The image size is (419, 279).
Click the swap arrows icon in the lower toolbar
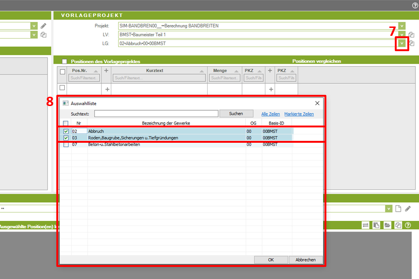365,225
